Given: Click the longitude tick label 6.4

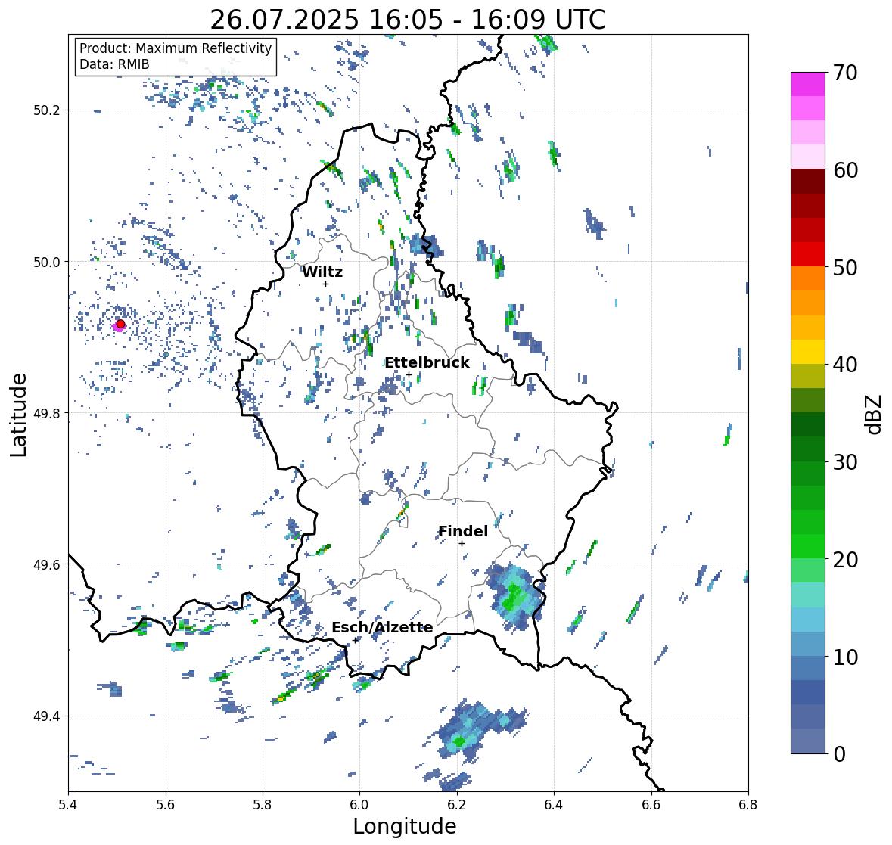Looking at the screenshot, I should tap(554, 805).
